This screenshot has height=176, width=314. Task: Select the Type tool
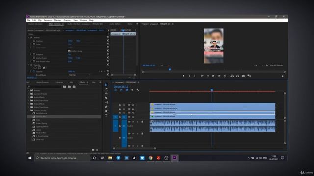click(x=106, y=115)
